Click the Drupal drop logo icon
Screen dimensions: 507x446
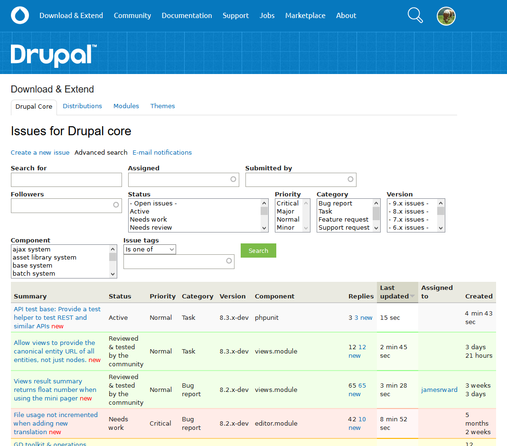(20, 15)
